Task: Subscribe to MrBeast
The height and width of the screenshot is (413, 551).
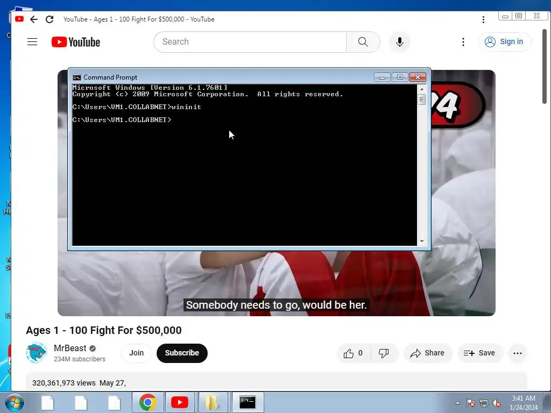Action: click(182, 353)
